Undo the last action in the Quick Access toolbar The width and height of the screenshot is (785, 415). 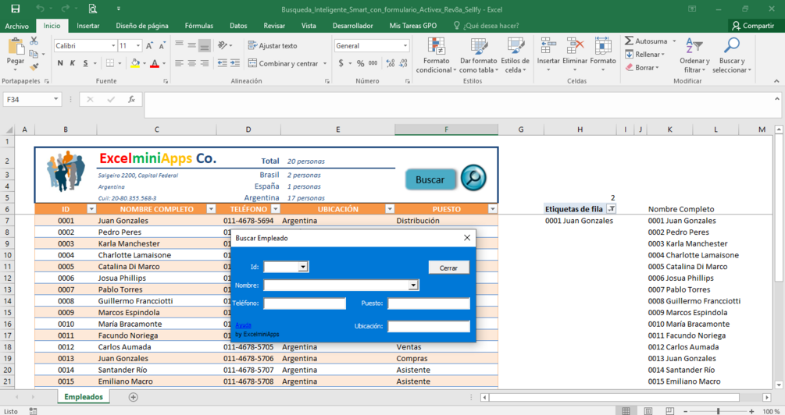coord(41,9)
